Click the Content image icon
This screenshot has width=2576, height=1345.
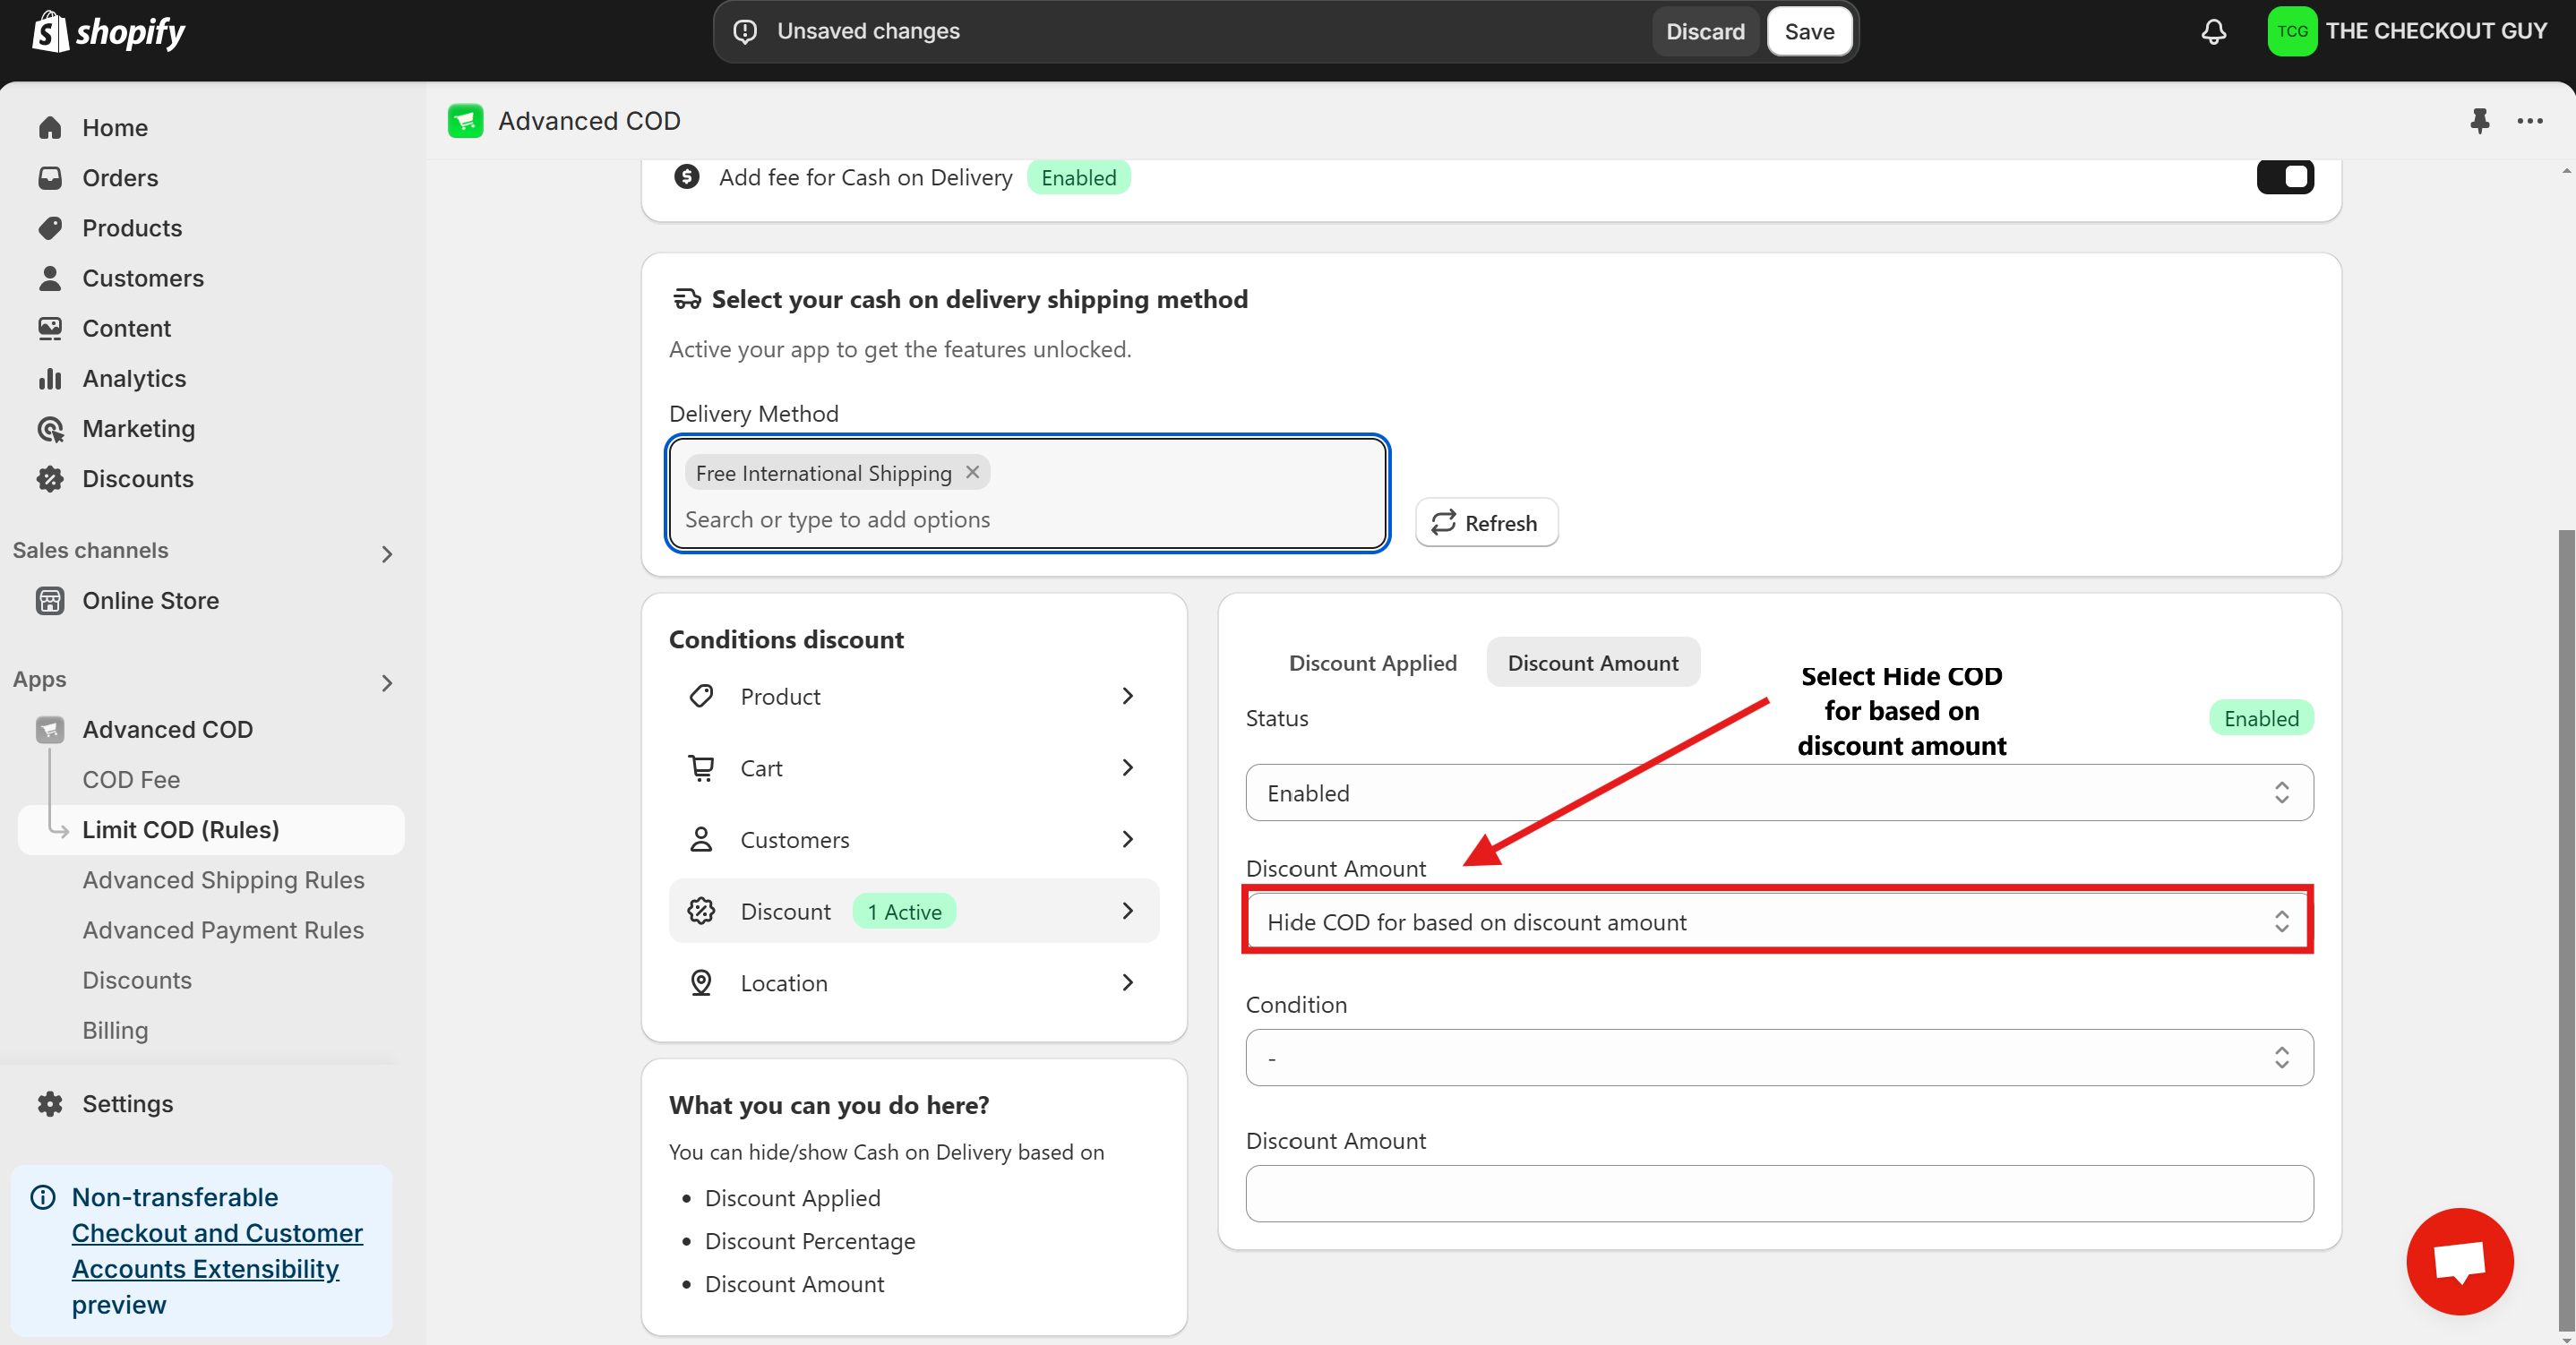[50, 328]
